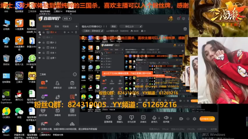This screenshot has height=139, width=248.
Task: Move 图片 4 layer up
Action: (x=69, y=32)
